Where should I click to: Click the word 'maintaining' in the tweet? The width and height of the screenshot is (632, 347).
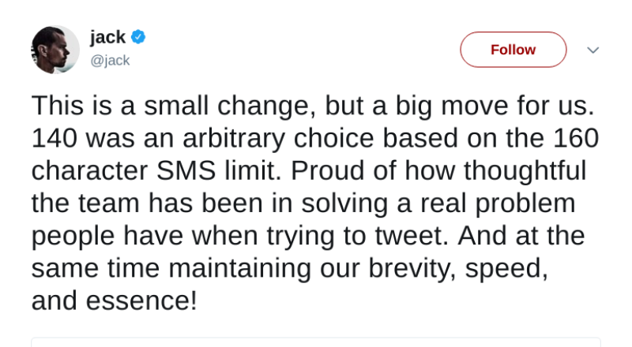coord(239,268)
